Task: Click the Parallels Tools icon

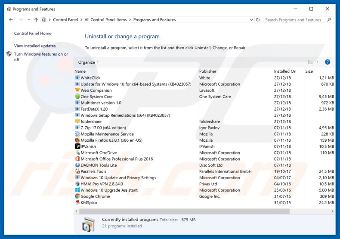Action: (x=77, y=171)
